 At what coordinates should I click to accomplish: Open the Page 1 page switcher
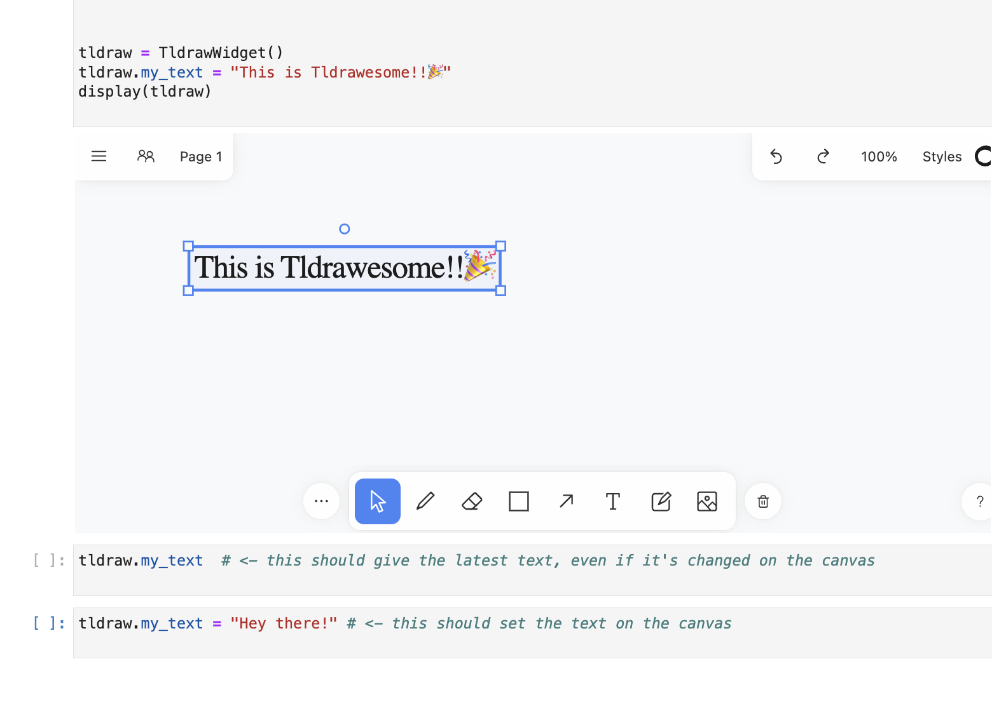tap(200, 156)
